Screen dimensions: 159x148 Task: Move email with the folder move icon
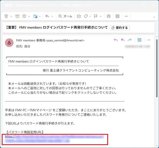[35, 16]
